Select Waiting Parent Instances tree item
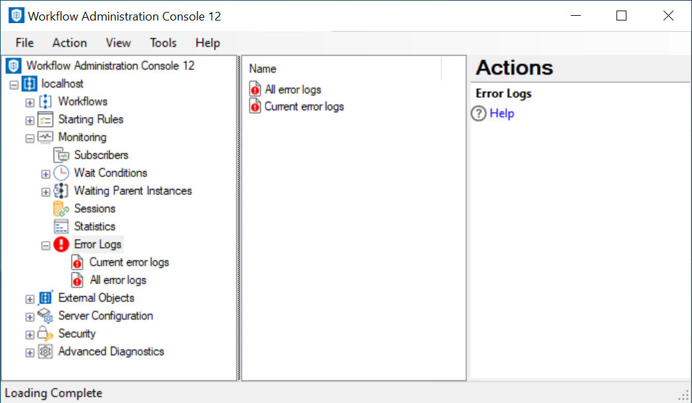Viewport: 692px width, 403px height. click(x=132, y=191)
